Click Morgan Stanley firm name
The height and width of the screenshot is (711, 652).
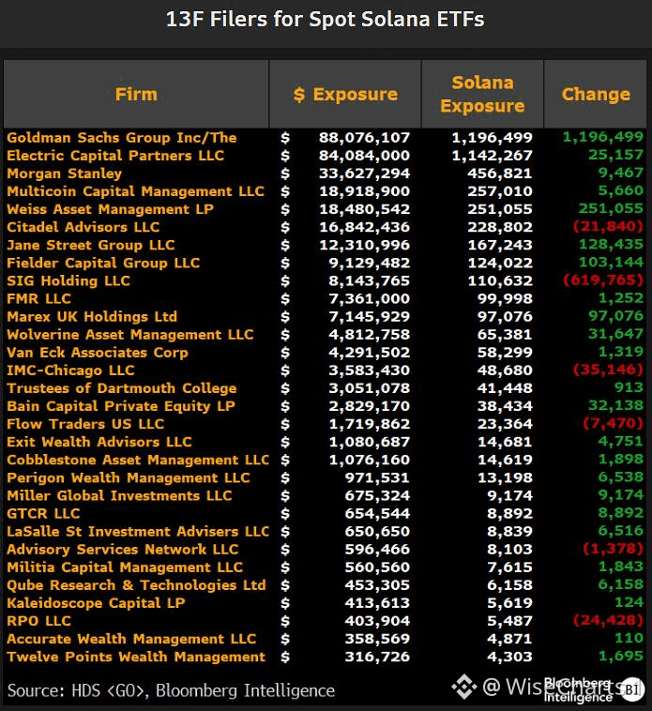(x=64, y=174)
